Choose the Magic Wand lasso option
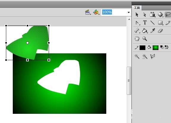 pyautogui.click(x=137, y=56)
